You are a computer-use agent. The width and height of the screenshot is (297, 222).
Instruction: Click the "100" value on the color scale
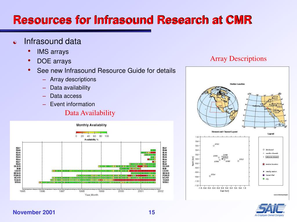coord(107,136)
